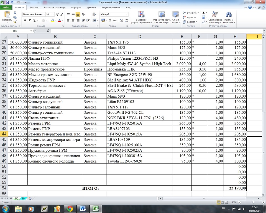Click the large Paste clipboard icon

point(7,15)
